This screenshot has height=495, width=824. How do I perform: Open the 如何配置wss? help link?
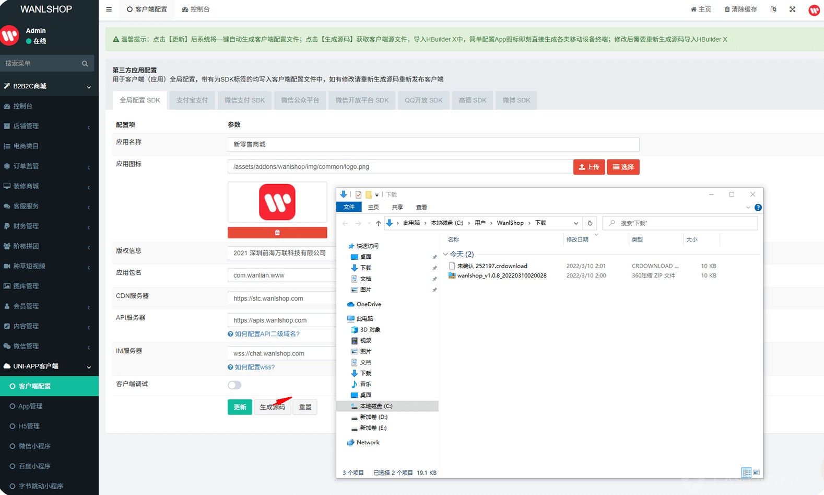pos(254,367)
